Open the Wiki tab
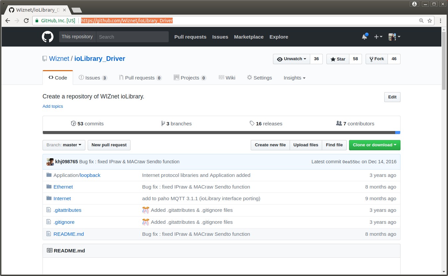Screen dimensions: 448x276 coord(227,78)
